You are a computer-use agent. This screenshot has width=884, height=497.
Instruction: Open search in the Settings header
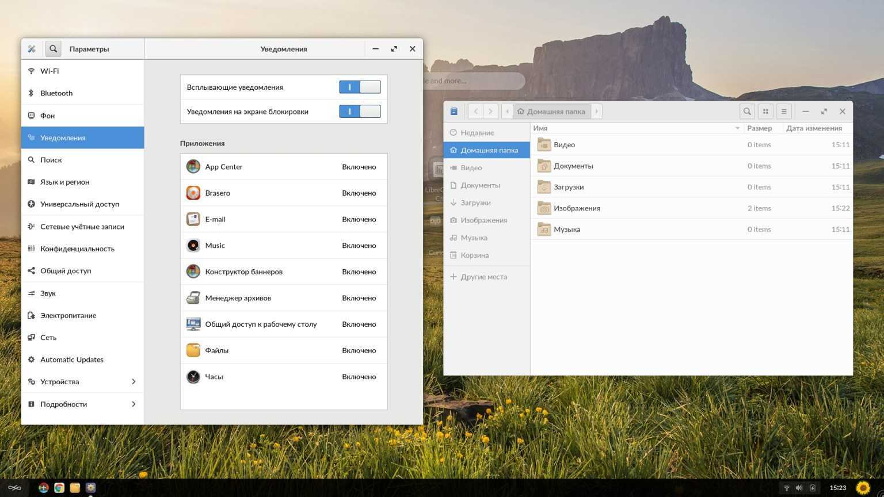pyautogui.click(x=53, y=49)
